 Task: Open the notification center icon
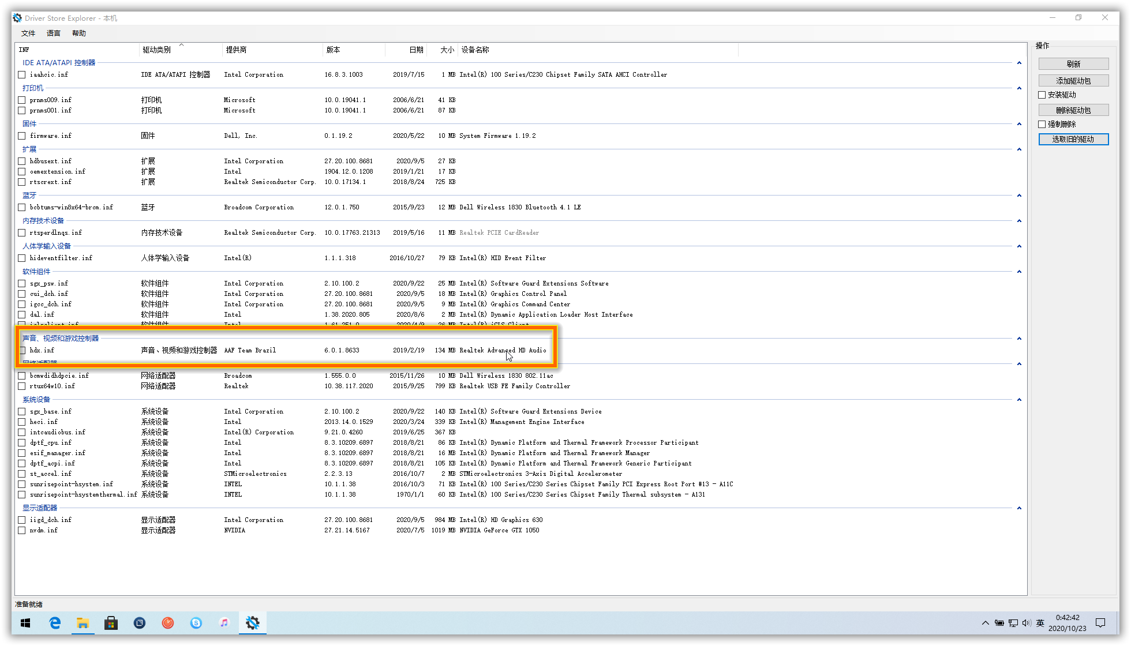1100,623
